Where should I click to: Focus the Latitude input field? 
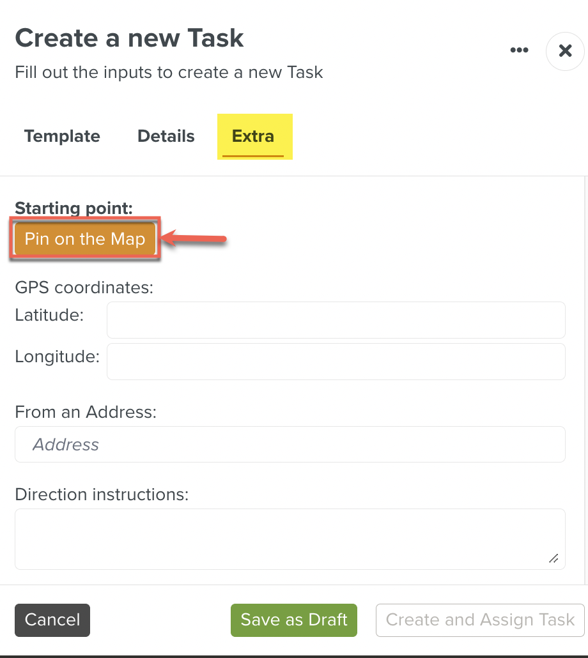pos(336,320)
